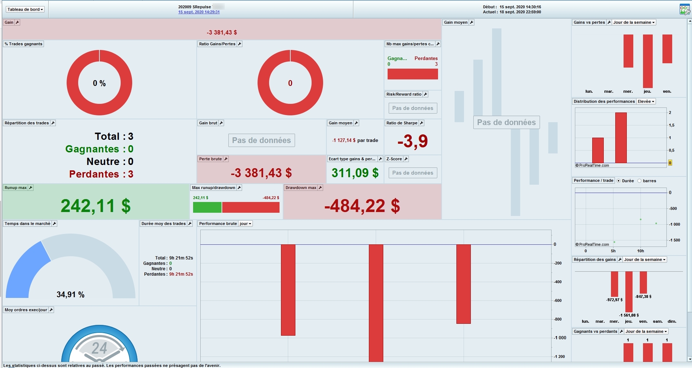Select the Durée radio button

point(619,181)
